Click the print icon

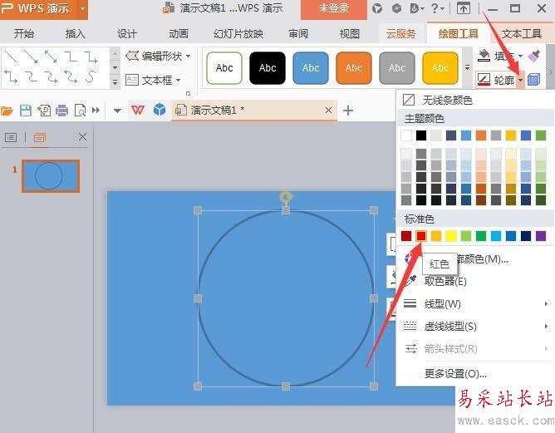click(62, 111)
